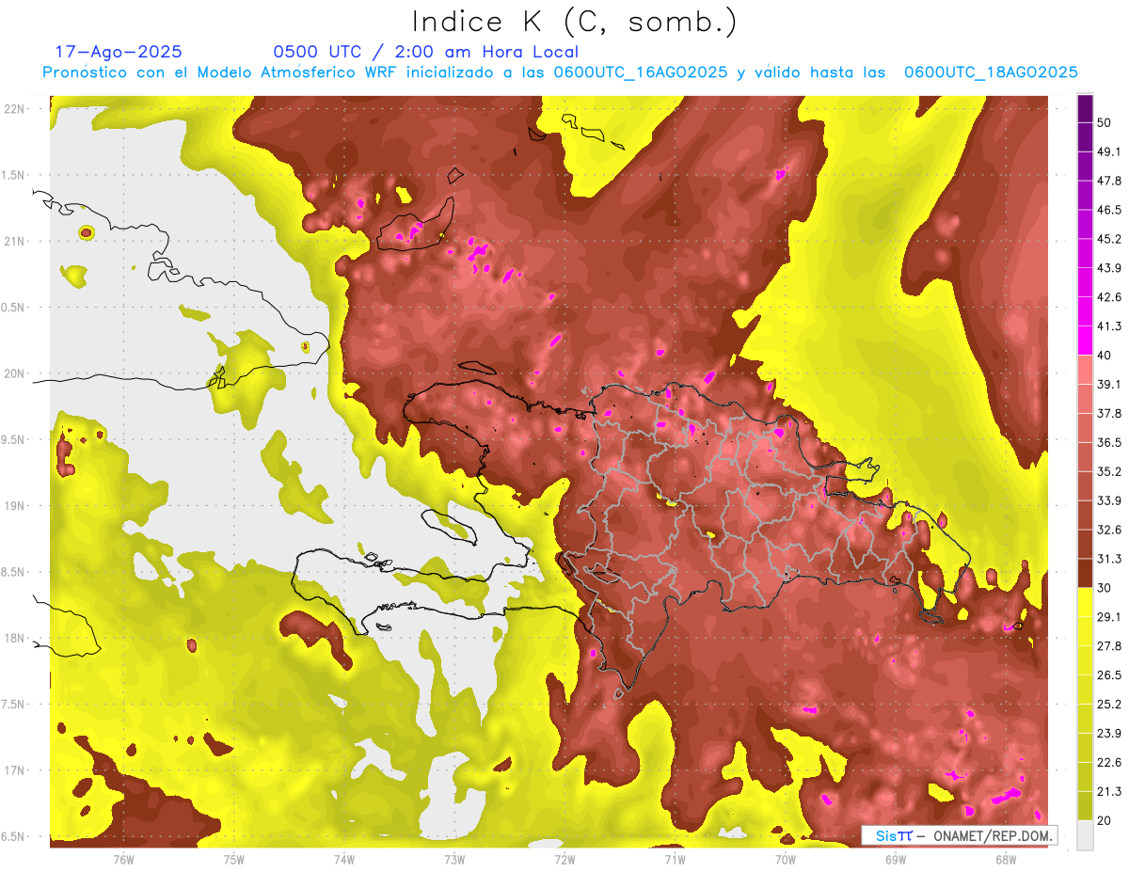
Task: Select the date label "17-Ago-2025"
Action: coord(119,52)
